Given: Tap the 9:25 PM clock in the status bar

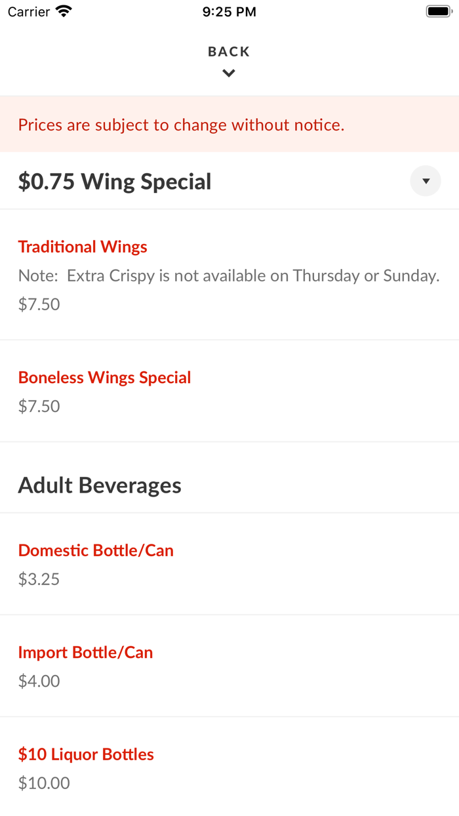Looking at the screenshot, I should click(x=229, y=12).
